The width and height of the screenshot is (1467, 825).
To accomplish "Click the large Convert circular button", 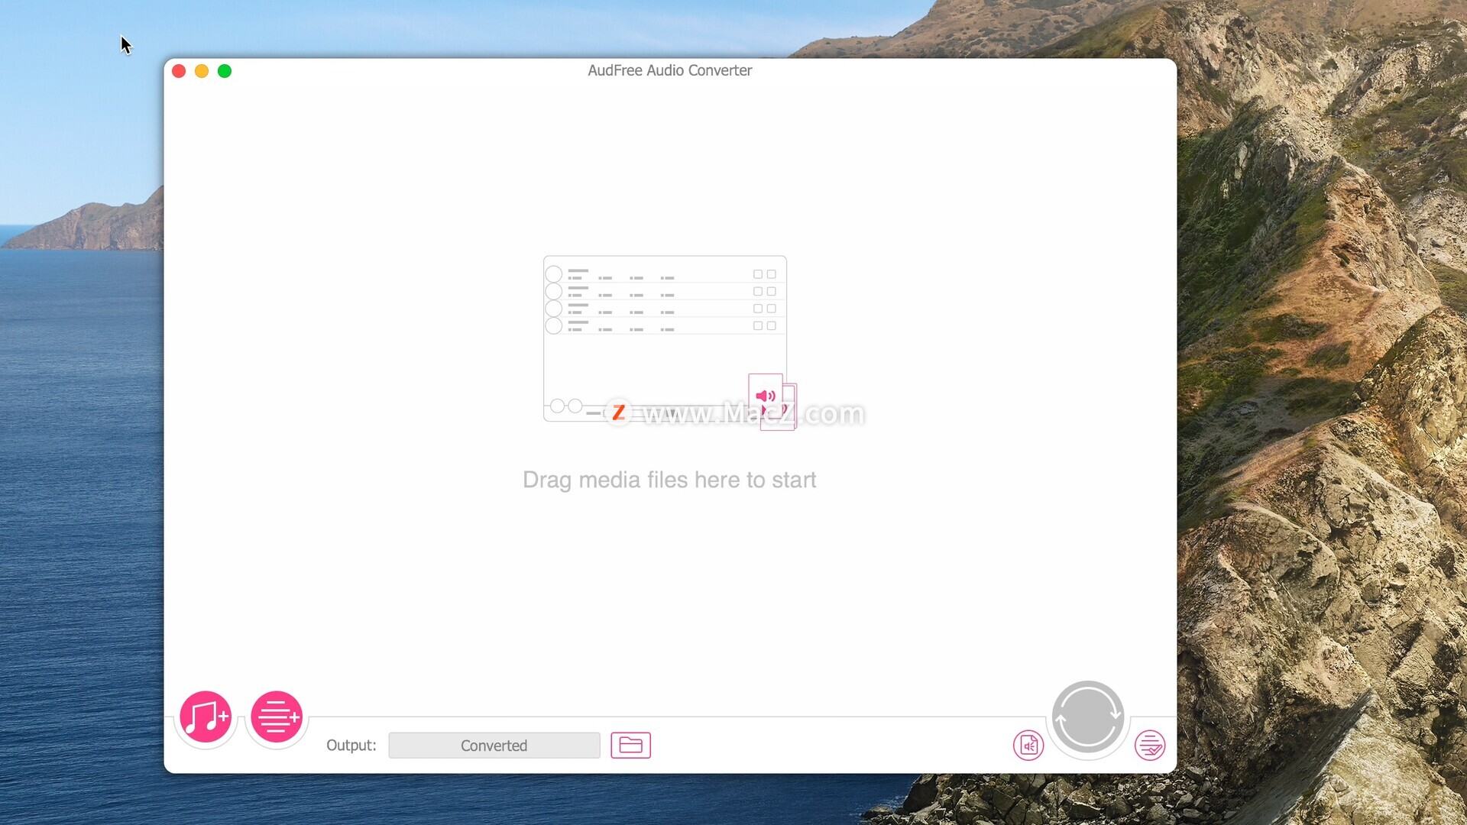I will (1087, 718).
